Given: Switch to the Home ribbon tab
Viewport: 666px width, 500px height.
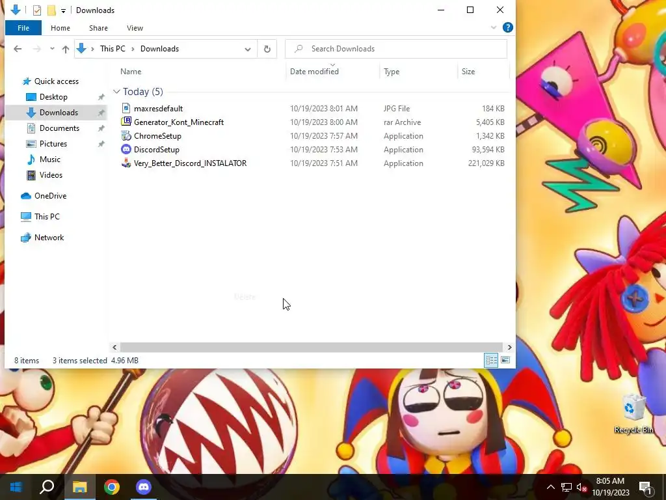Looking at the screenshot, I should (60, 28).
